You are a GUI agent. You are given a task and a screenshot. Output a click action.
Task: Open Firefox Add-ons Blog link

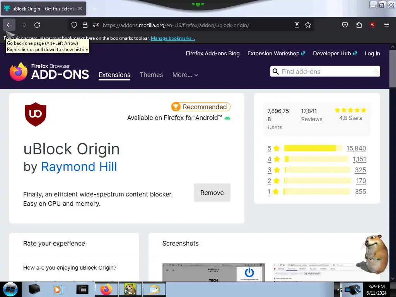[213, 53]
